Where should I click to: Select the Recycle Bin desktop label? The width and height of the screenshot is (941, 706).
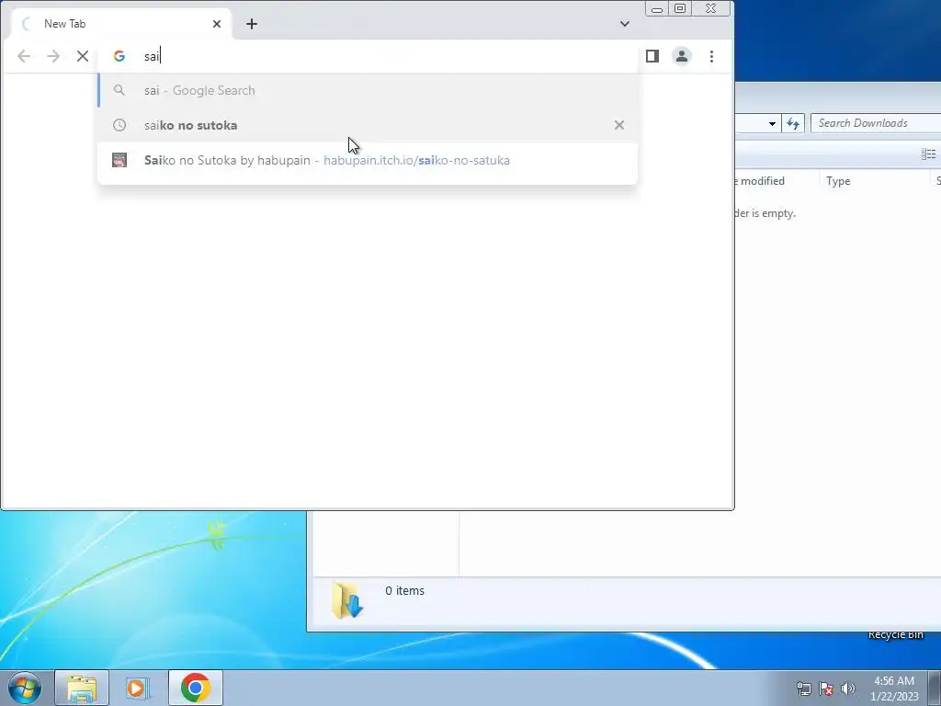coord(895,634)
